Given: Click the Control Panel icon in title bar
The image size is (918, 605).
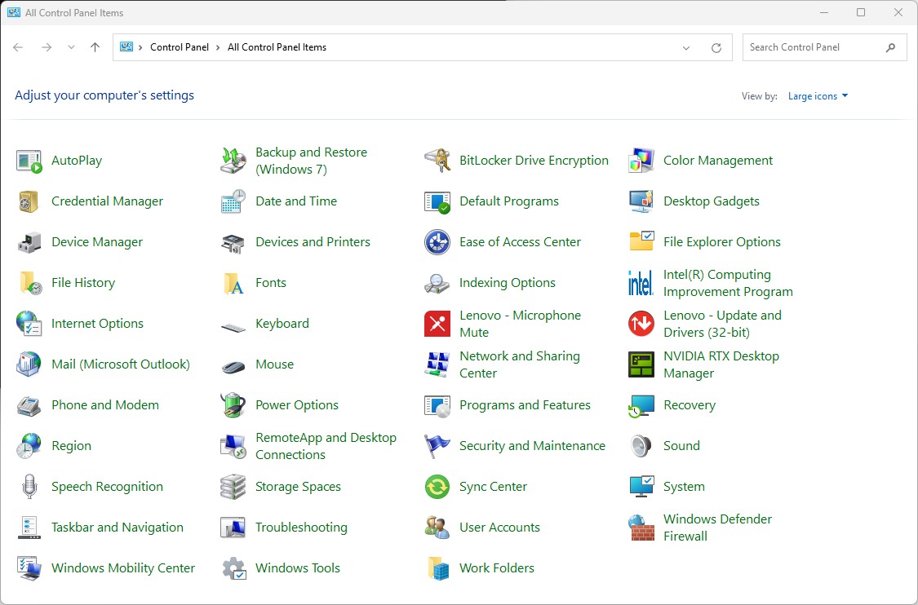Looking at the screenshot, I should (14, 12).
